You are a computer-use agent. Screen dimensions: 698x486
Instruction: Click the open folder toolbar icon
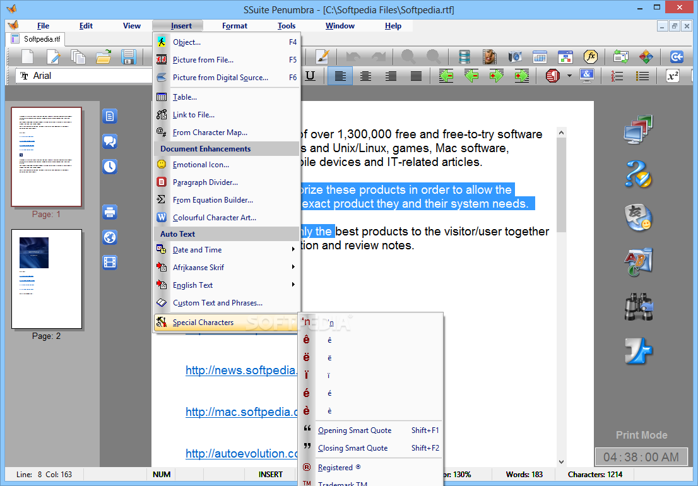104,57
